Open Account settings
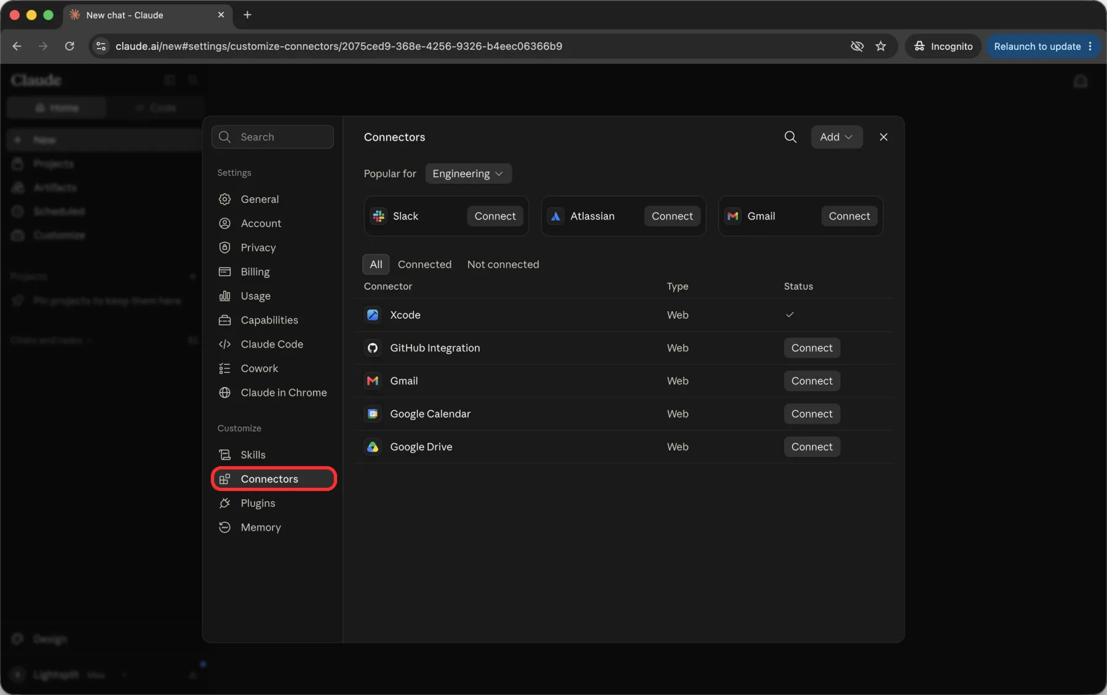 point(274,223)
